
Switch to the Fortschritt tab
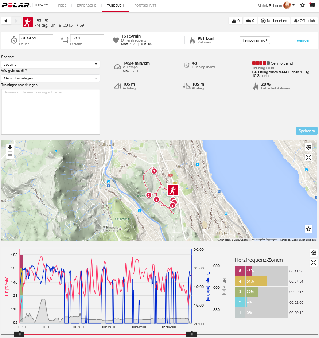(x=145, y=6)
